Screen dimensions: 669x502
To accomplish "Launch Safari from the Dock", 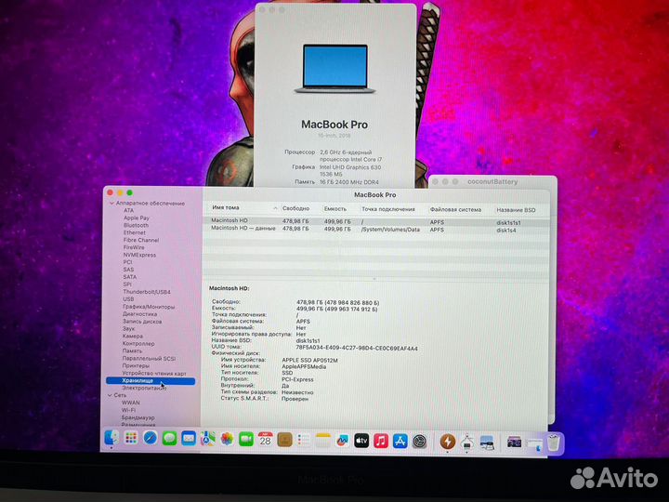I will coord(151,439).
